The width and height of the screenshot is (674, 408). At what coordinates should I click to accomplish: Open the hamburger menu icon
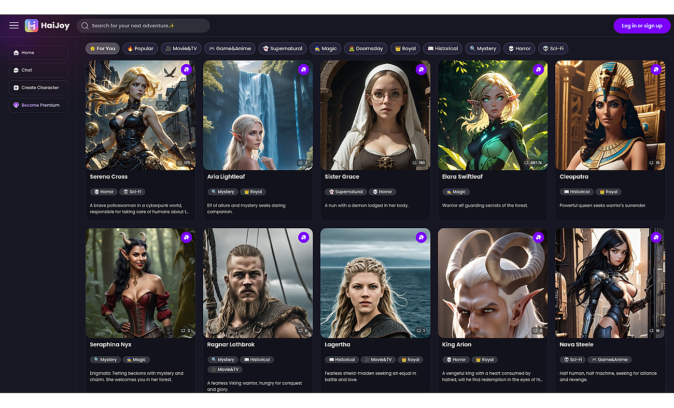pos(14,25)
